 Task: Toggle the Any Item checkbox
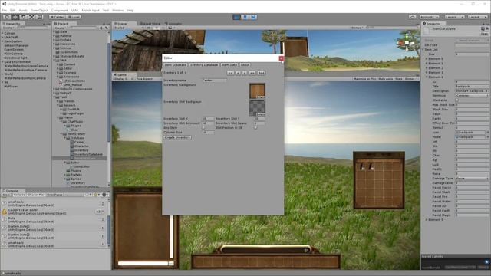[x=203, y=128]
